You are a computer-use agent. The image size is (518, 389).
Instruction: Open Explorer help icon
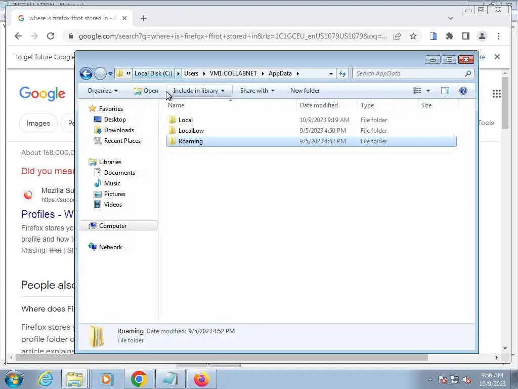pos(463,91)
